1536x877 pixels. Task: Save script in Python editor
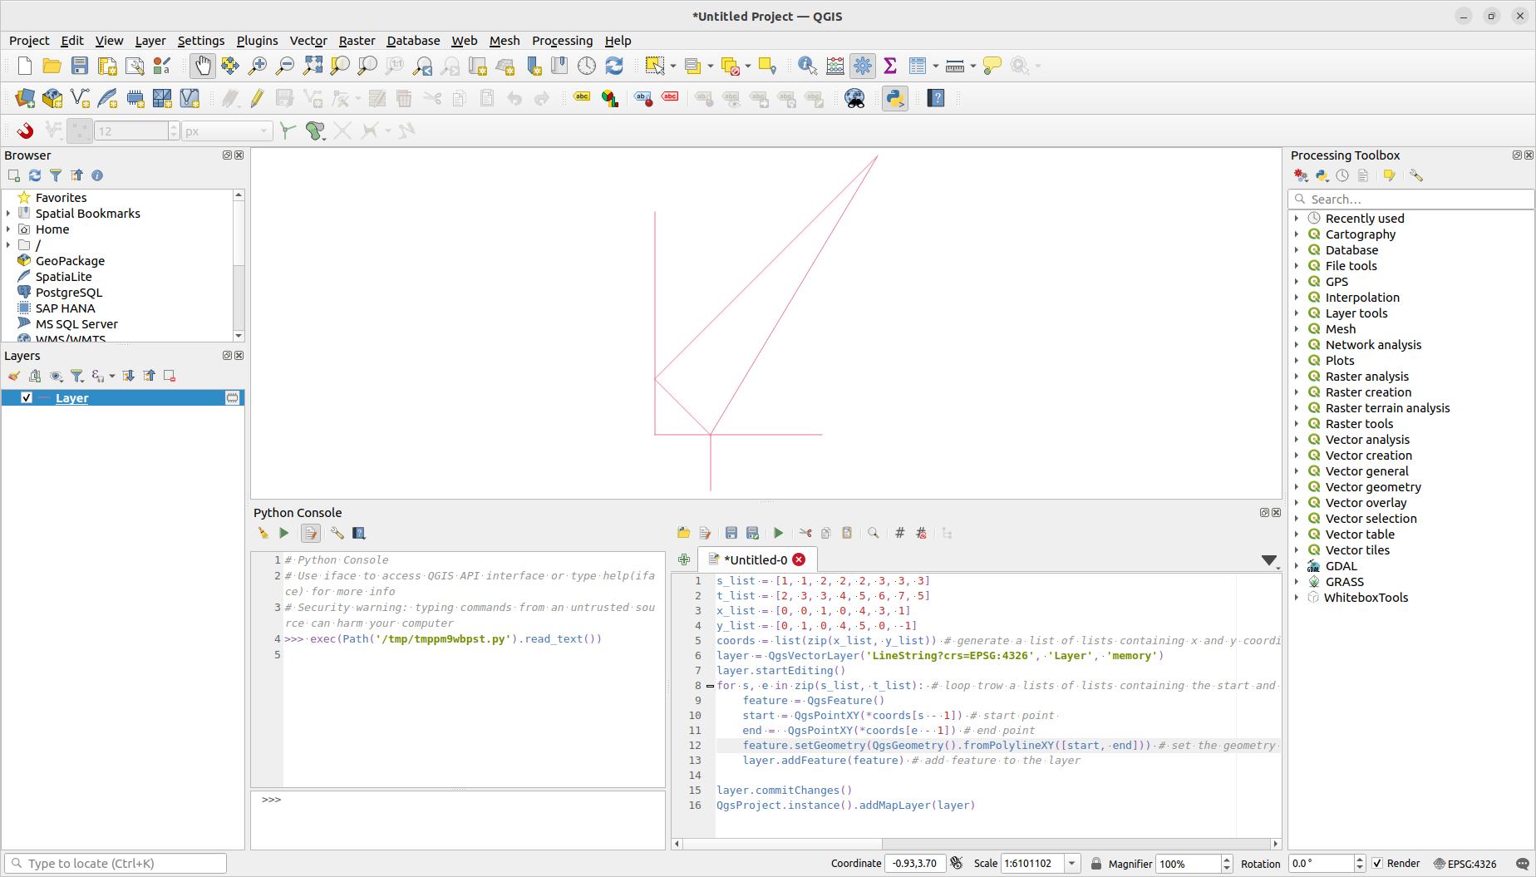click(731, 533)
